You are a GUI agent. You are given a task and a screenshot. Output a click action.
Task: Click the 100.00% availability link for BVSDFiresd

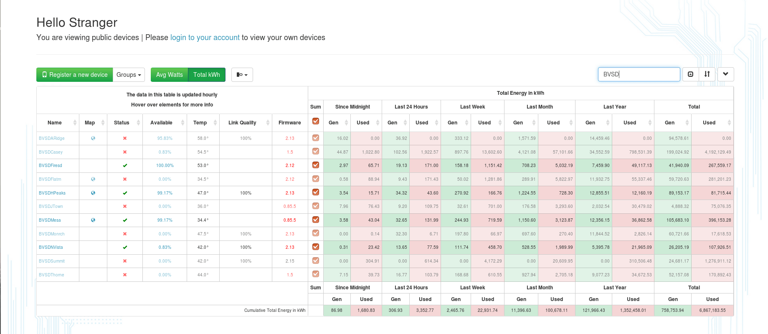[x=165, y=166]
